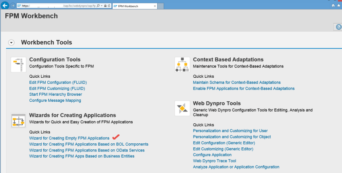Viewport: 342px width, 173px height.
Task: Switch to the FPM Workbench browser tab
Action: tap(129, 6)
